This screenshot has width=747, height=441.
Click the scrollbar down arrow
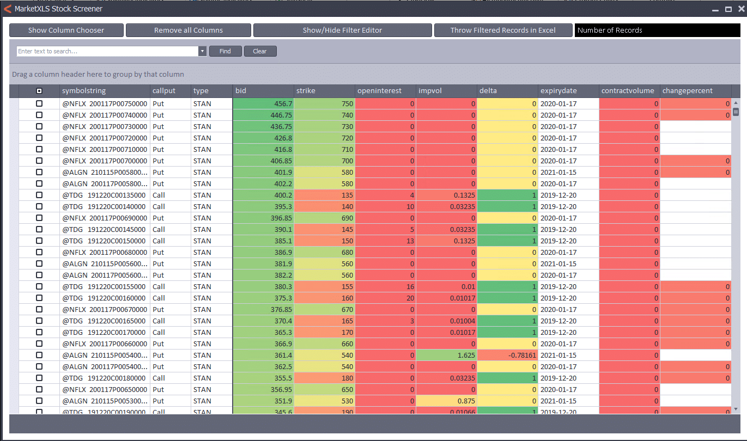pyautogui.click(x=736, y=409)
